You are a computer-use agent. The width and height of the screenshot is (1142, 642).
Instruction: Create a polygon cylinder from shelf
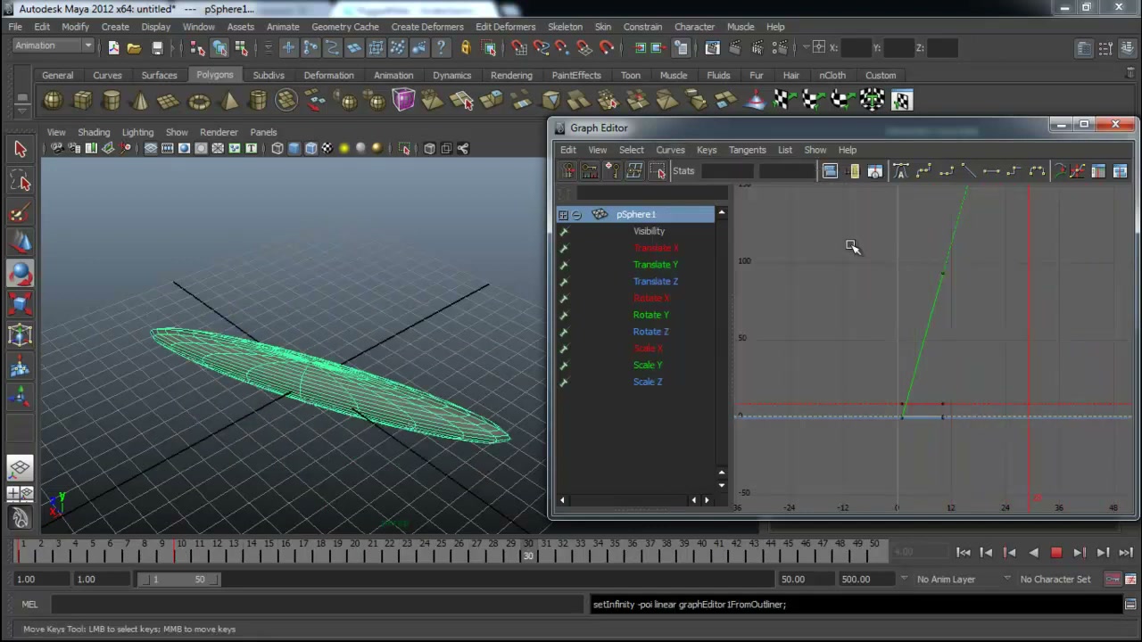(x=112, y=100)
